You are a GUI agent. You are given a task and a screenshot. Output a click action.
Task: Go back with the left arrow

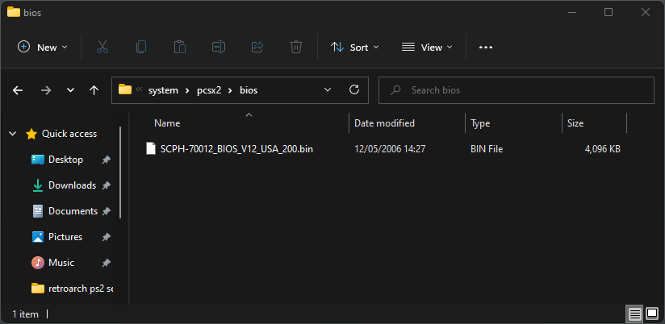(x=18, y=90)
